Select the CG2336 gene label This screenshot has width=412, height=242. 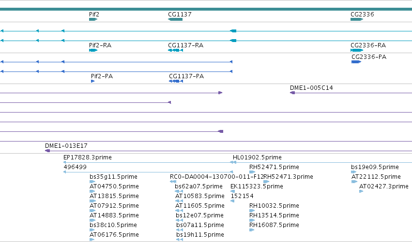362,14
